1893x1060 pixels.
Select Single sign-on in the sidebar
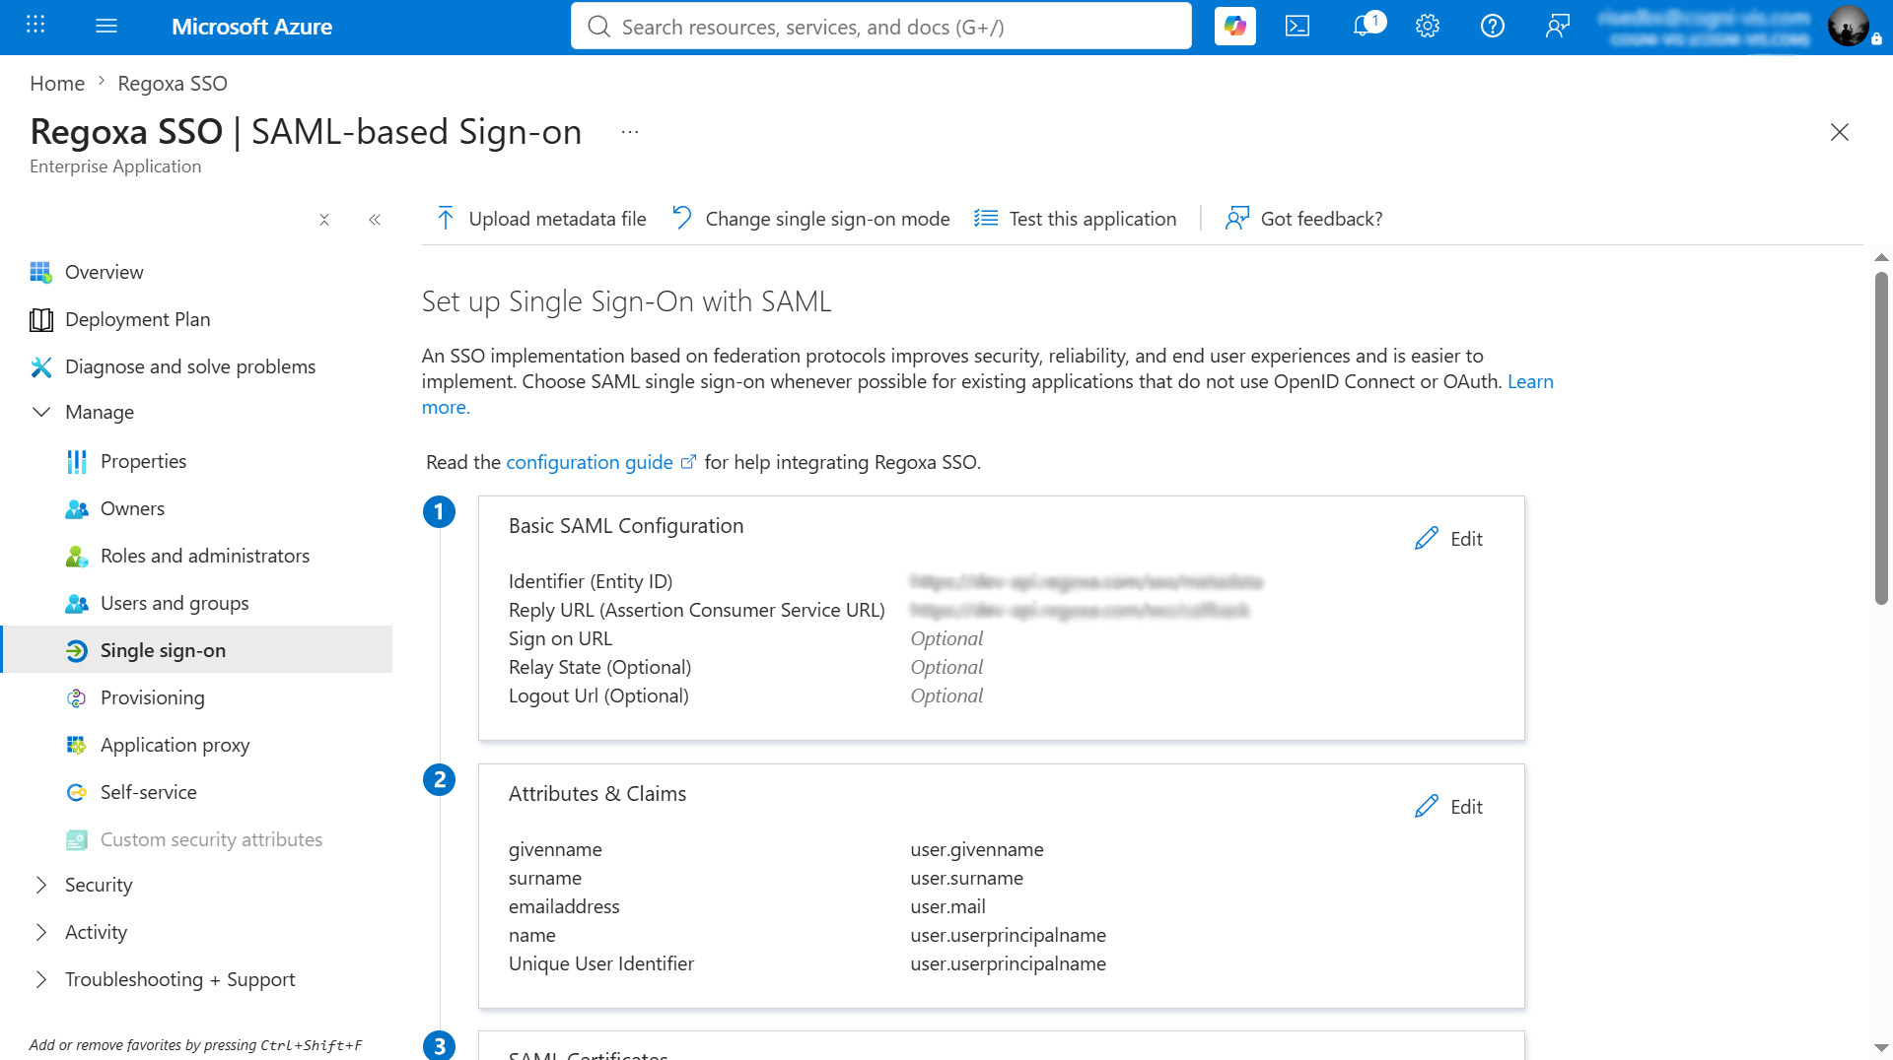click(197, 650)
